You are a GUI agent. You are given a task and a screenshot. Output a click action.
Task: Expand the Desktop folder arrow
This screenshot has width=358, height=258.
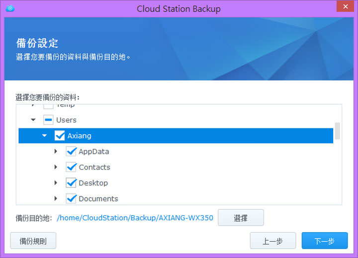point(56,183)
